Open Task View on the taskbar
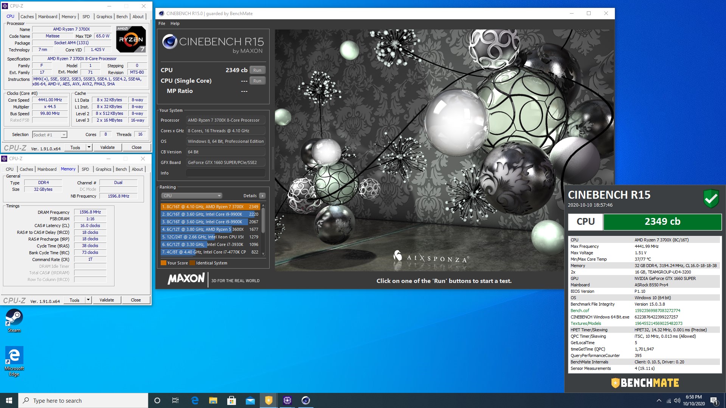 [x=175, y=400]
